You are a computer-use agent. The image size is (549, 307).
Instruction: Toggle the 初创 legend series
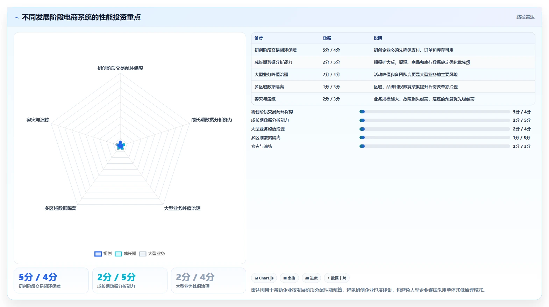[x=103, y=254]
